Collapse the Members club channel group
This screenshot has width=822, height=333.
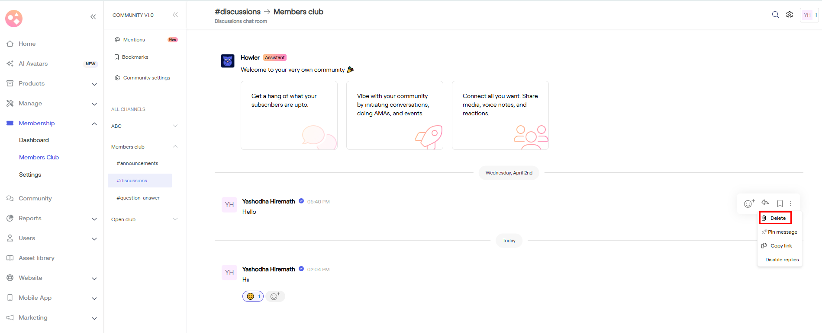[175, 147]
